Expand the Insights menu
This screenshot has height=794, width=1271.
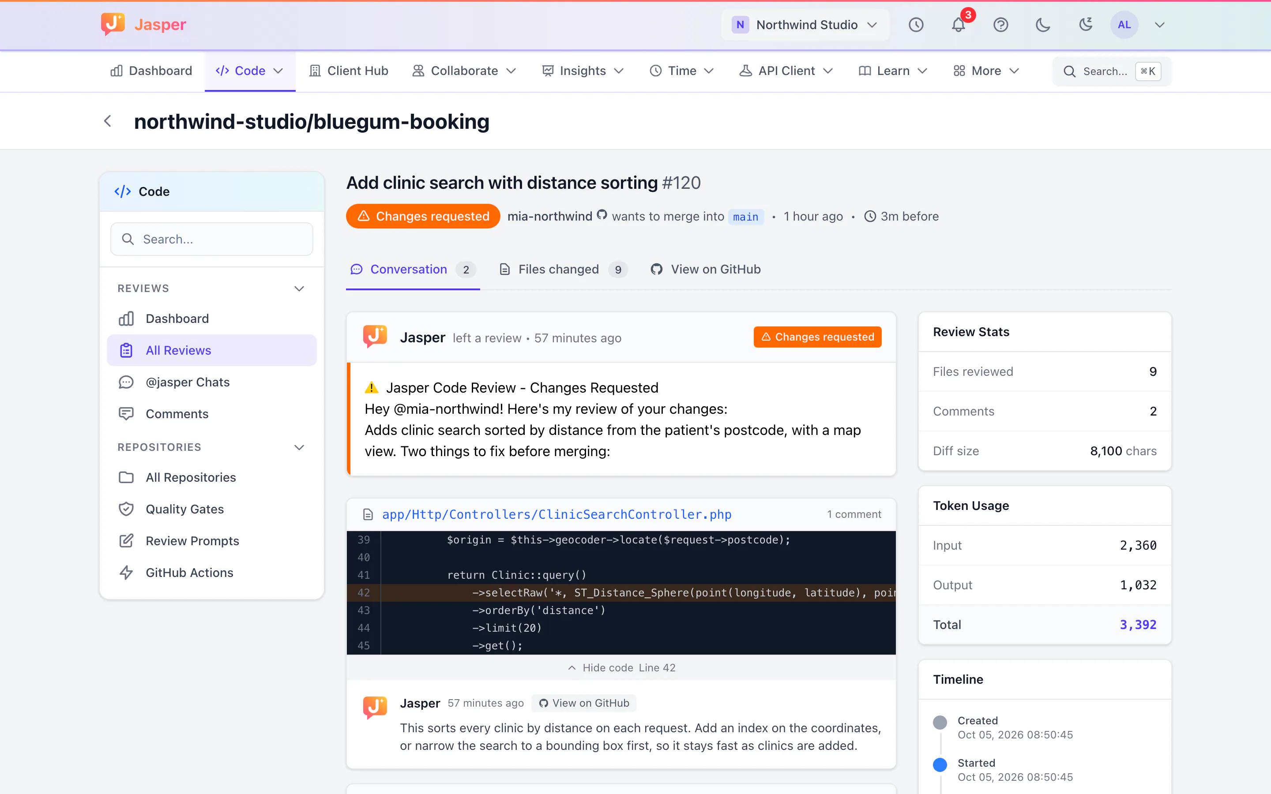click(x=583, y=71)
